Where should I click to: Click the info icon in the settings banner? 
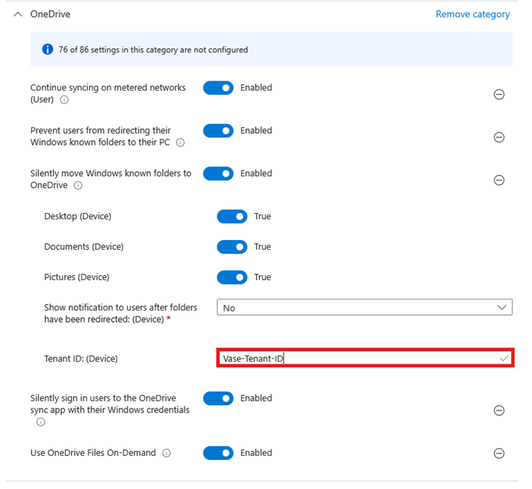point(47,50)
